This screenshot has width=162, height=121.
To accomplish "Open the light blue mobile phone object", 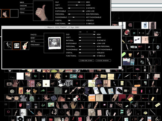I will pyautogui.click(x=145, y=25).
